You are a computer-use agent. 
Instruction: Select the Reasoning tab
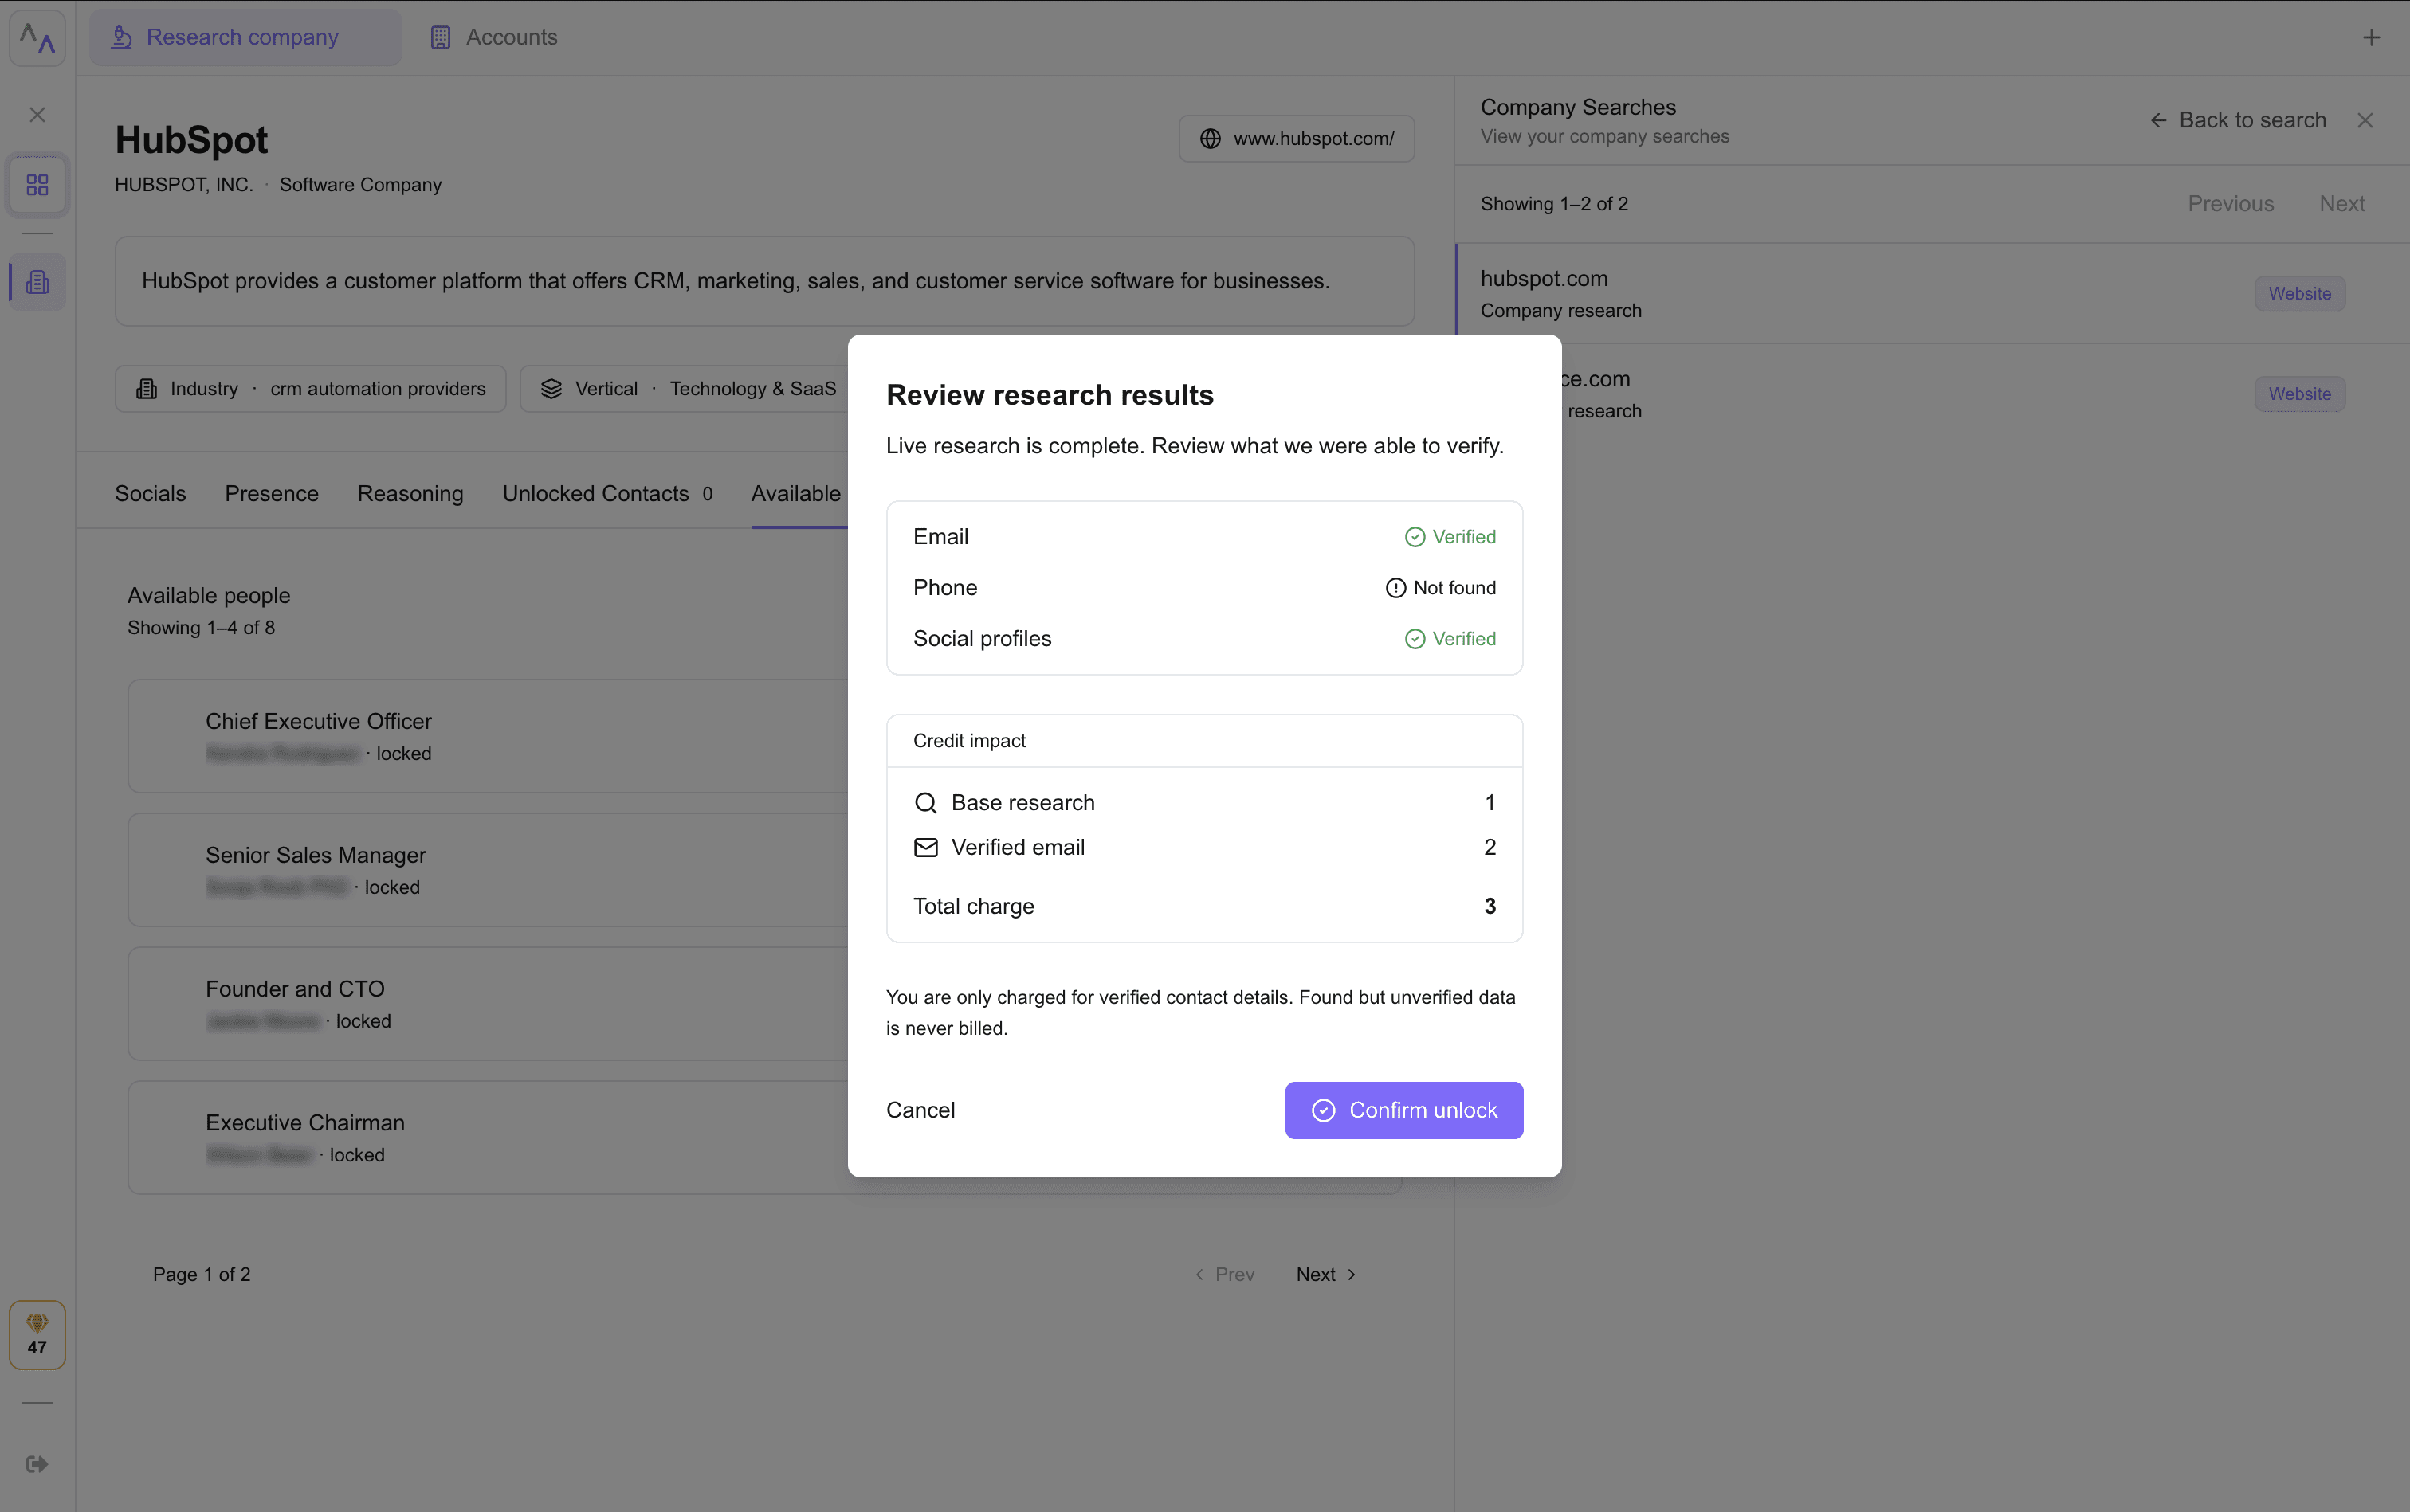(x=410, y=494)
